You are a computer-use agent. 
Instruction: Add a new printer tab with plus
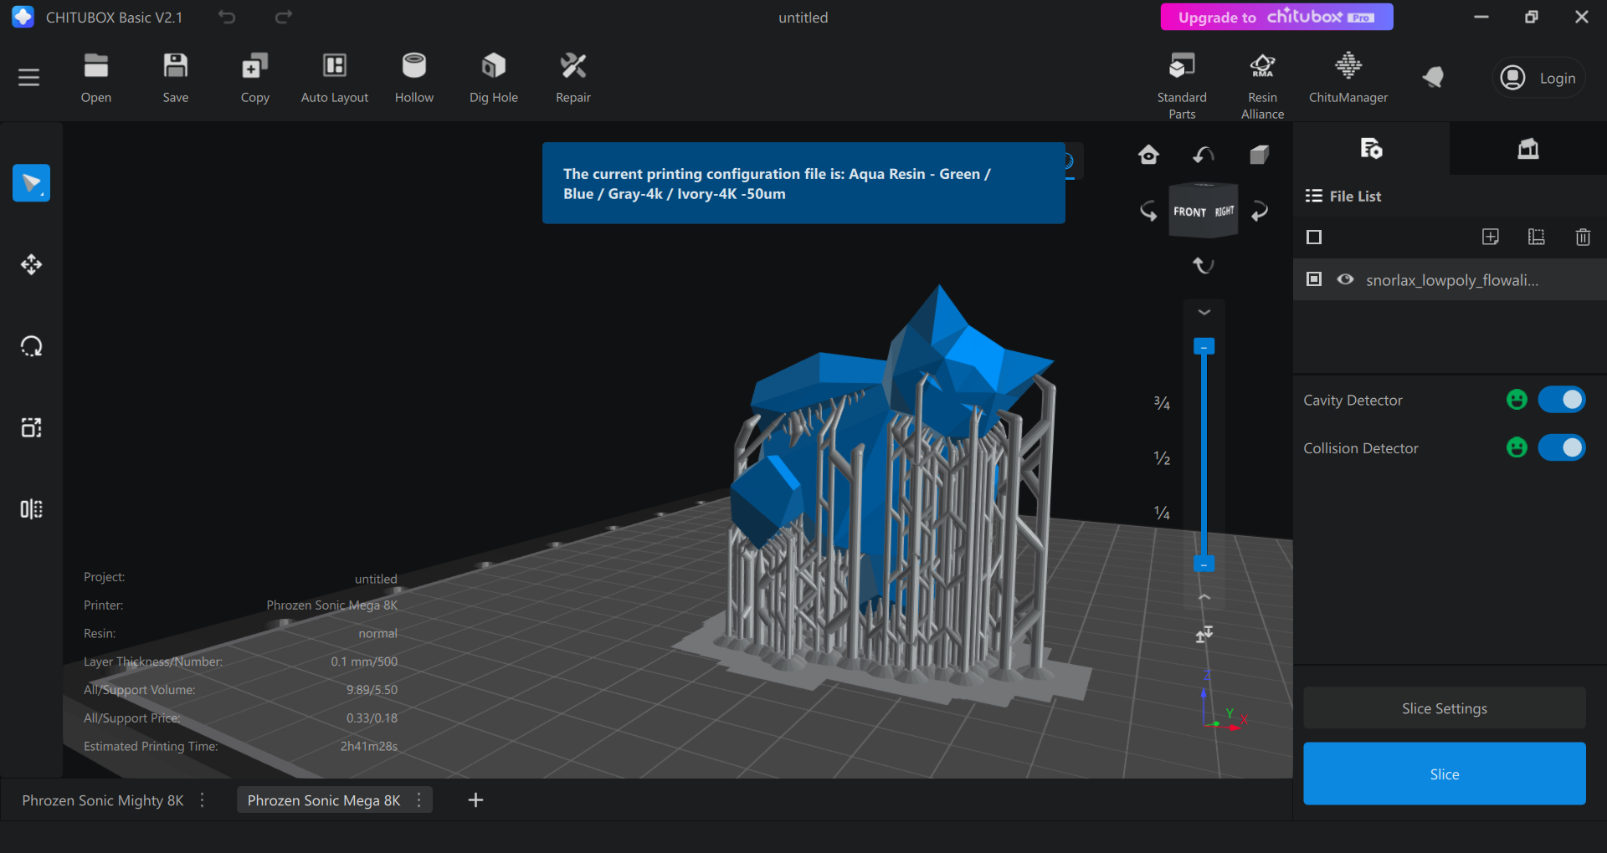(x=475, y=800)
